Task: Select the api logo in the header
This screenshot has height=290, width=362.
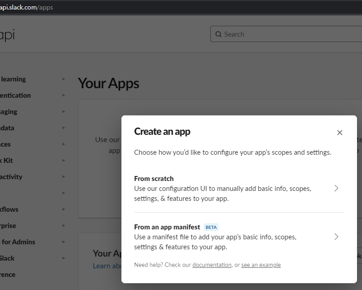Action: [7, 35]
